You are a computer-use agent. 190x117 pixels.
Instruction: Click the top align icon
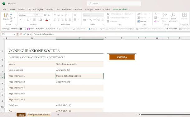pos(55,15)
